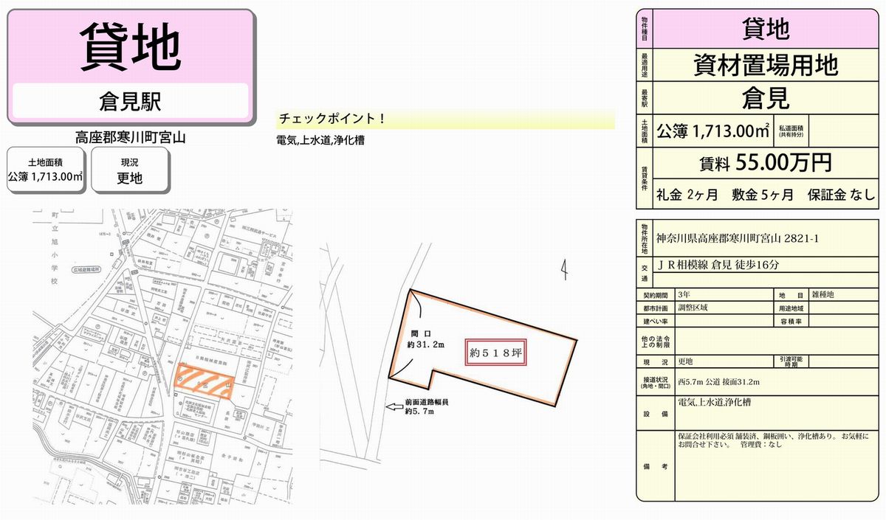The image size is (886, 520).
Task: Click the handwritten number 4 above the plot
Action: 564,270
